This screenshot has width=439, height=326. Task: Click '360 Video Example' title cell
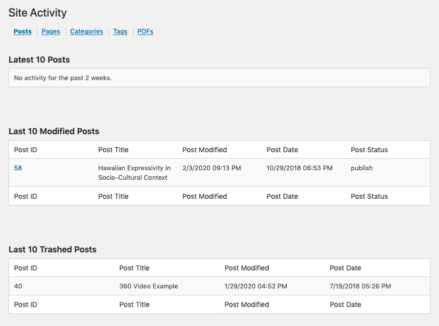149,286
